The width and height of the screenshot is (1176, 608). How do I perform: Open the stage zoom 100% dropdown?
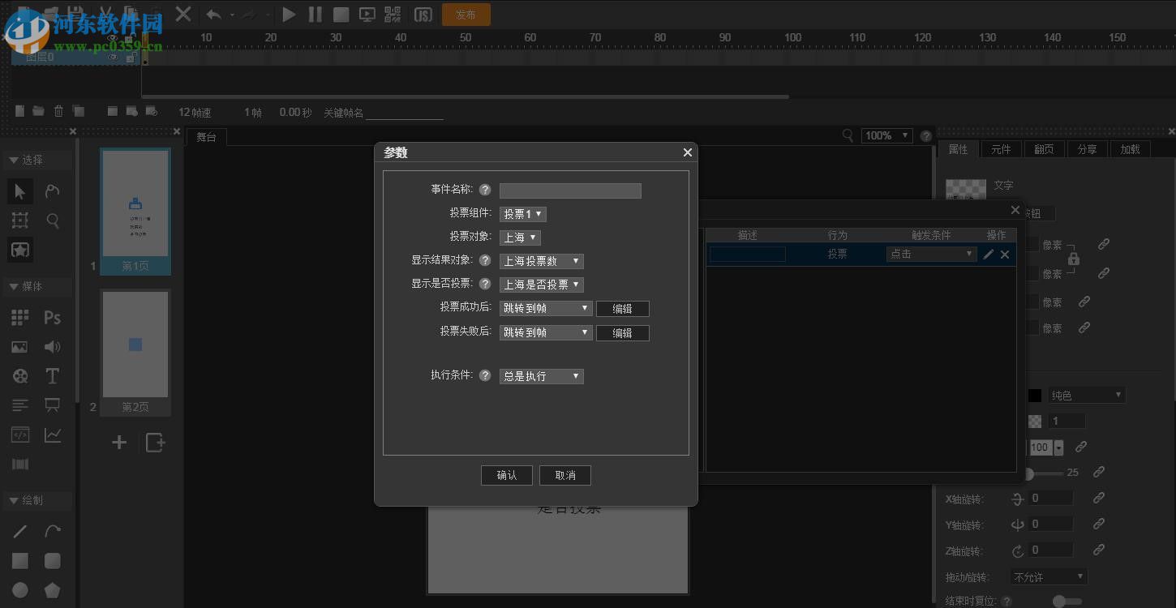click(886, 135)
